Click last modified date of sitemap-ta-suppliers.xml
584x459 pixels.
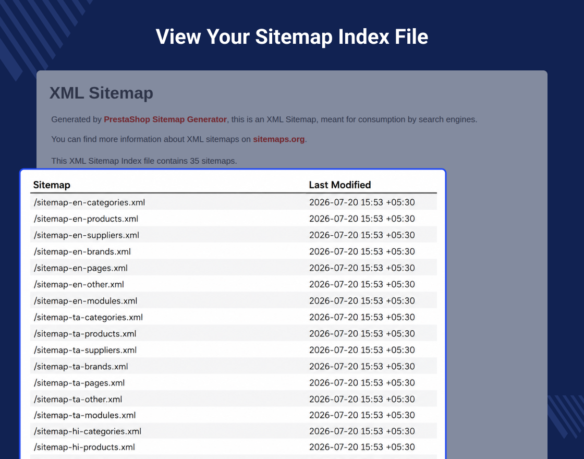point(362,350)
